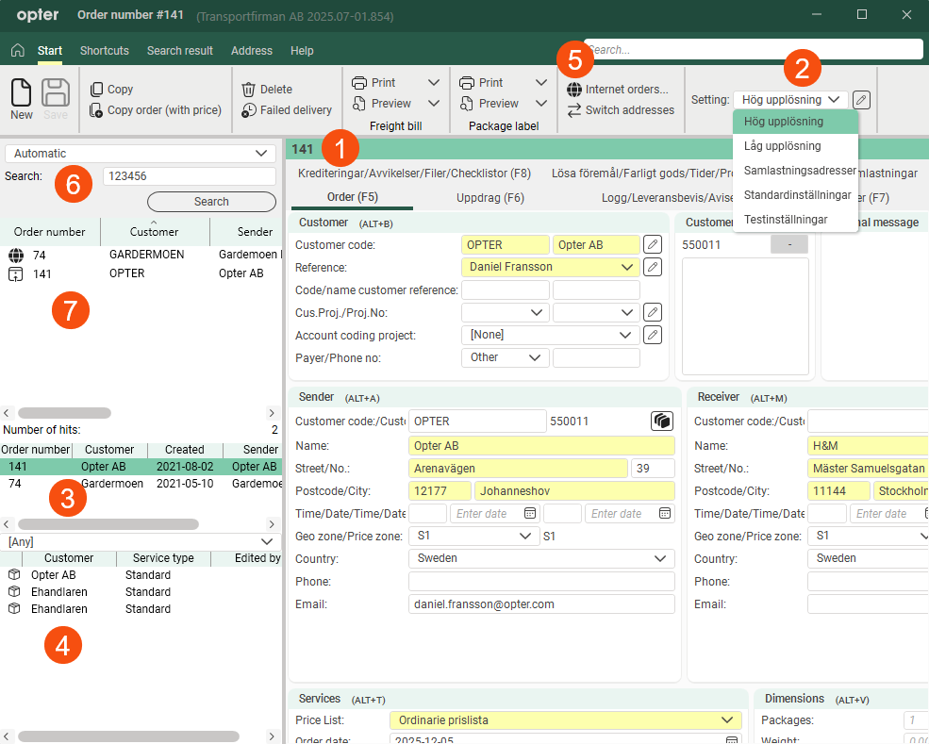
Task: Click Switch addresses arrows icon
Action: click(x=574, y=110)
